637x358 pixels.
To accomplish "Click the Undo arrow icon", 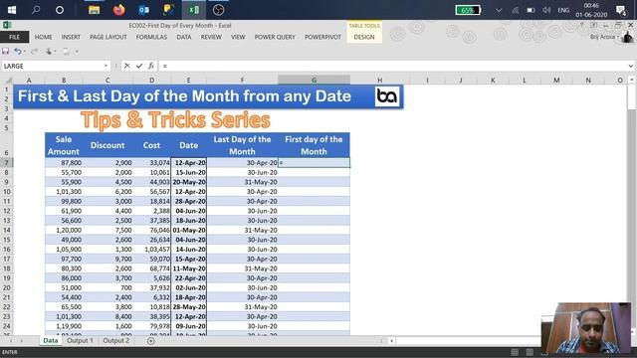I will [x=18, y=51].
